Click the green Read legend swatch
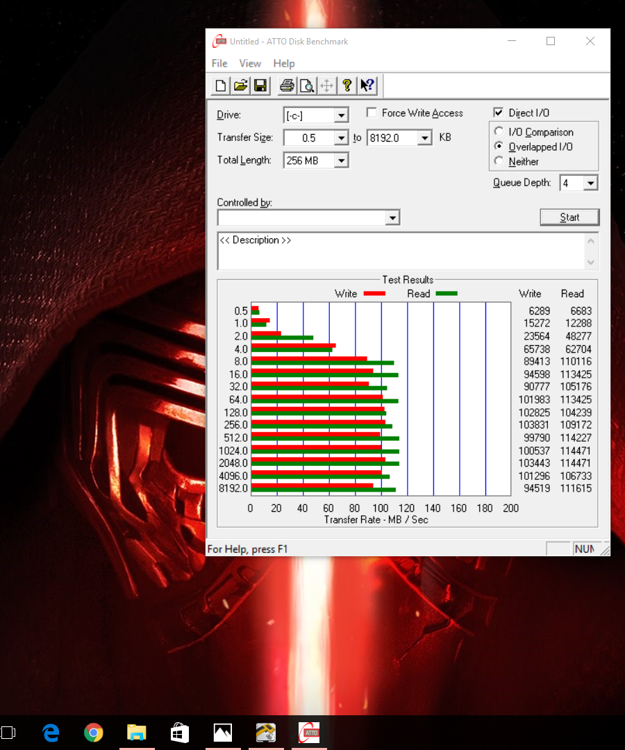 coord(447,294)
